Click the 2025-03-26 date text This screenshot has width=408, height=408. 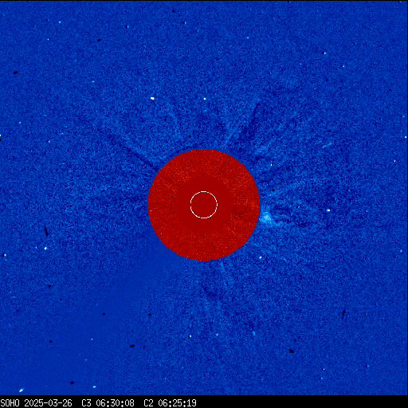[x=48, y=403]
